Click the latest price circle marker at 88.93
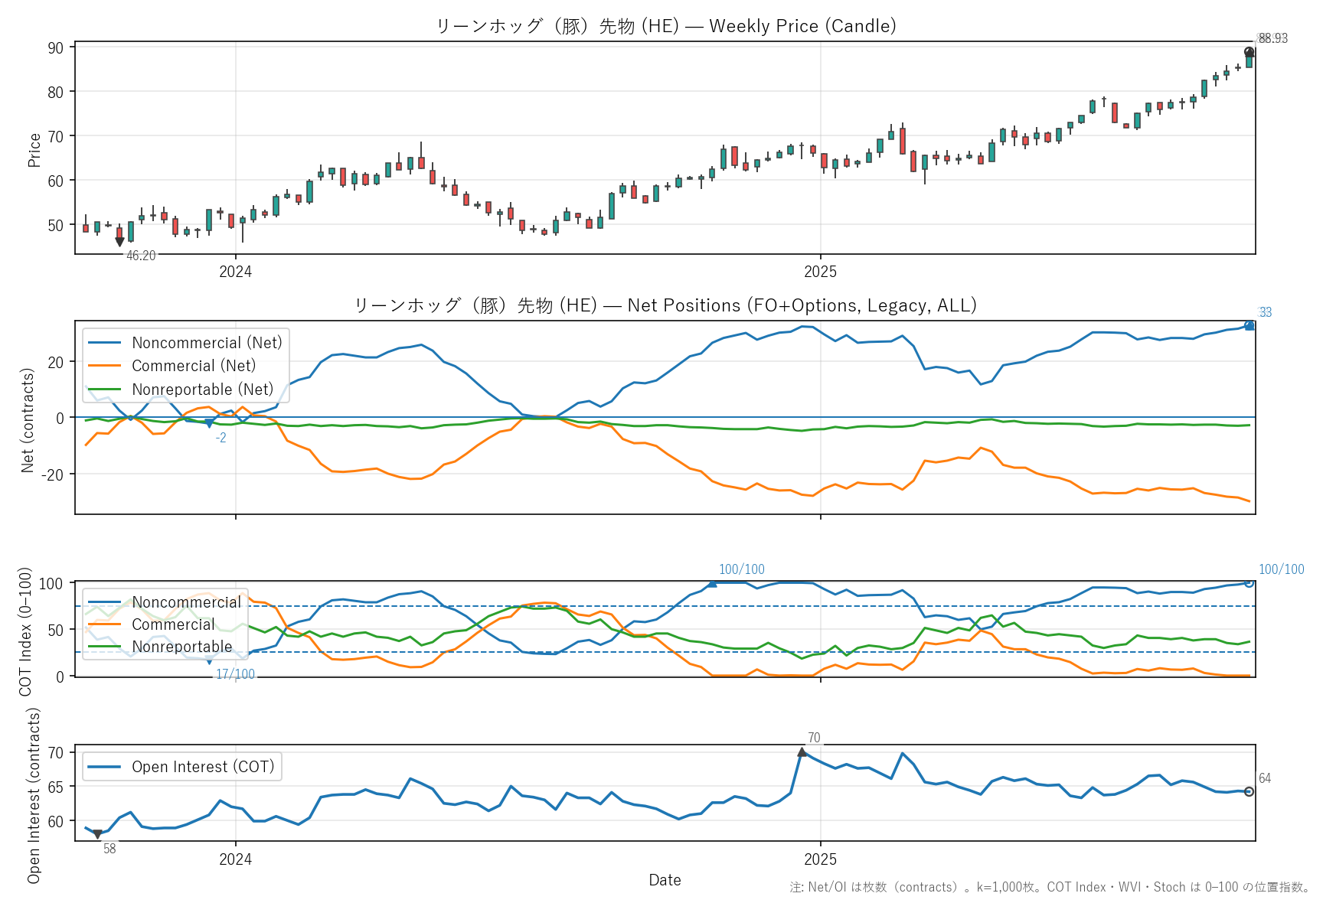Image resolution: width=1323 pixels, height=903 pixels. coord(1249,52)
